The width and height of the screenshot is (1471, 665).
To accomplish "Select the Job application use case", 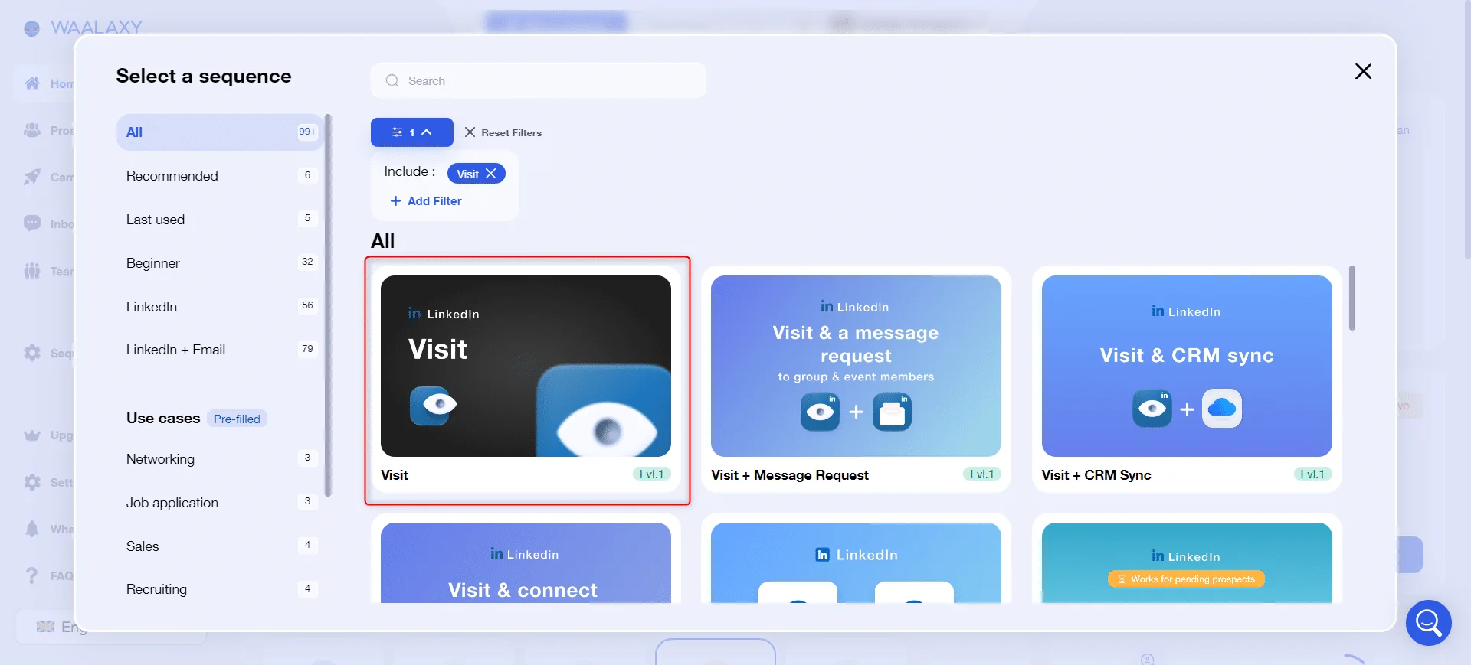I will 220,503.
